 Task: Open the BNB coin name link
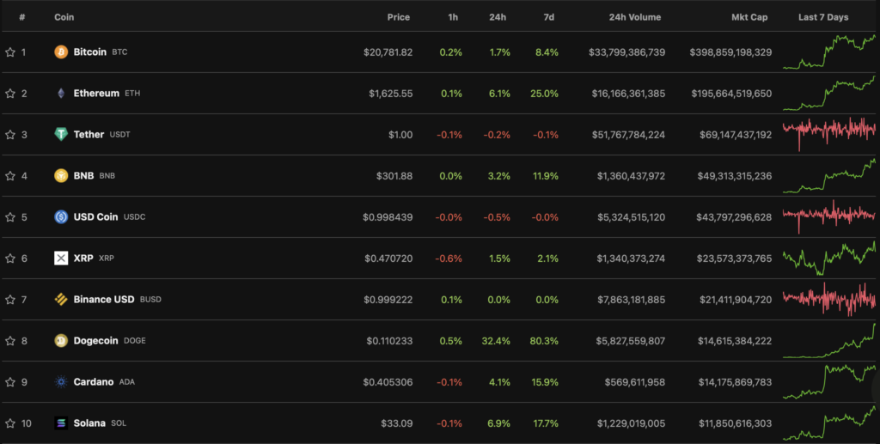point(83,175)
